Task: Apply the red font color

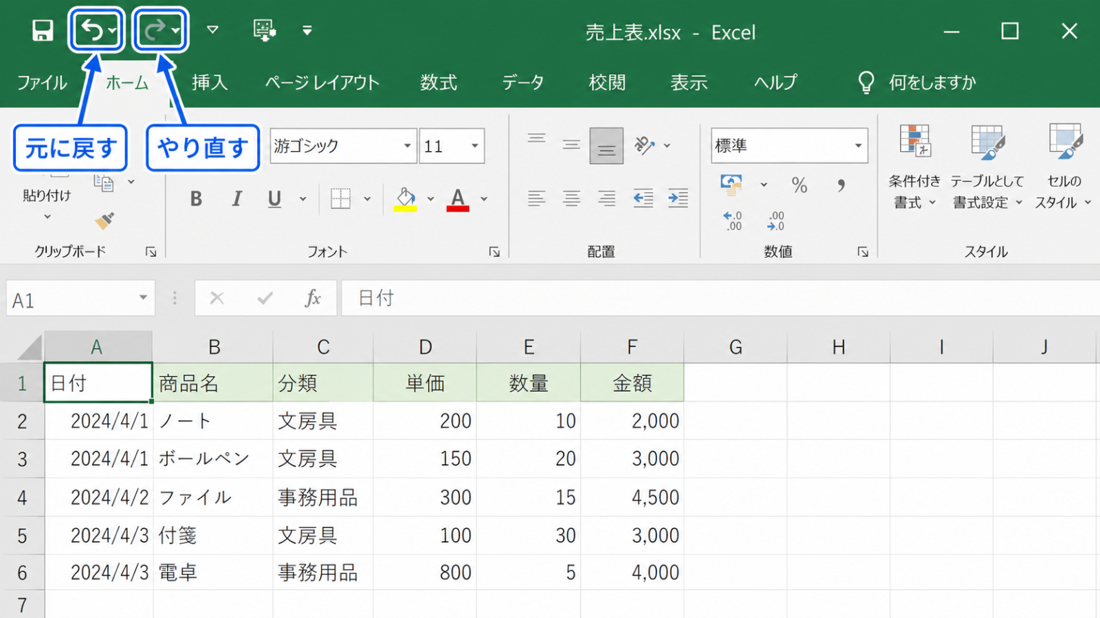Action: coord(458,199)
